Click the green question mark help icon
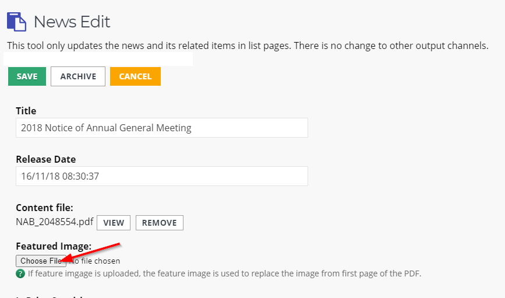The height and width of the screenshot is (298, 505). pos(20,274)
